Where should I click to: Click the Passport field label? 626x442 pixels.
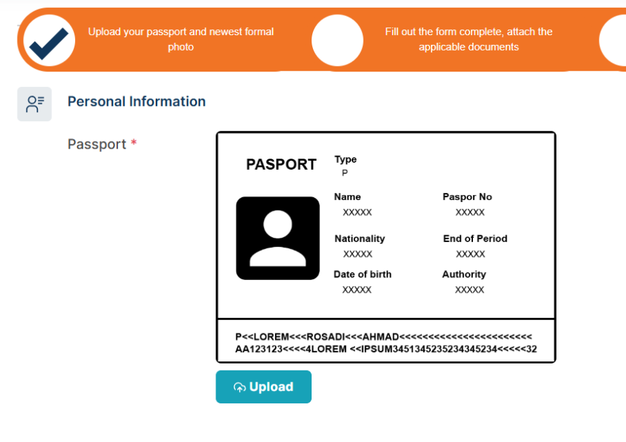click(x=97, y=145)
